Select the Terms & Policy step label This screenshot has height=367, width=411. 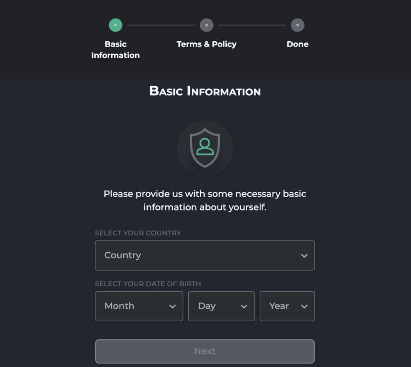coord(207,44)
